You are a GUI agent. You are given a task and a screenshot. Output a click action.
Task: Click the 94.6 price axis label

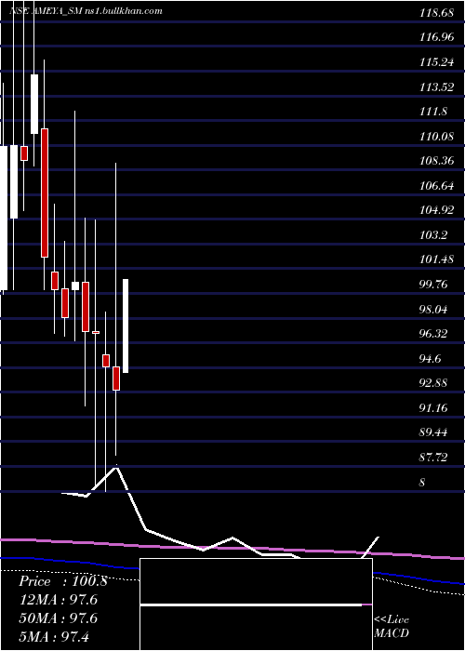tap(431, 358)
